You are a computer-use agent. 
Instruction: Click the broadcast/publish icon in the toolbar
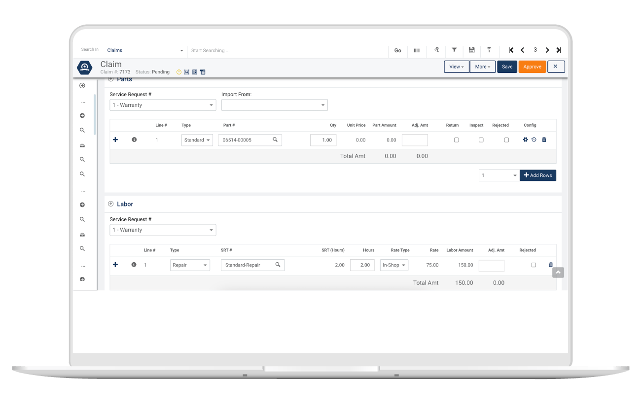(489, 50)
